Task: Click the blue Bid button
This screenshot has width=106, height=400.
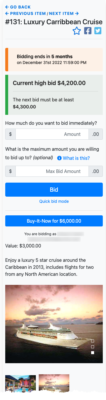Action: [54, 190]
